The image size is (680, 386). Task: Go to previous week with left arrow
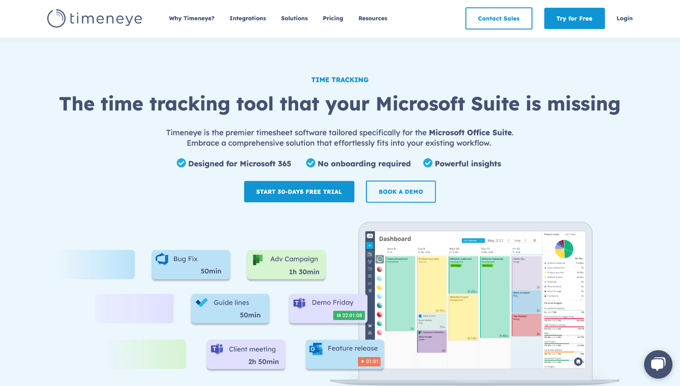point(509,240)
